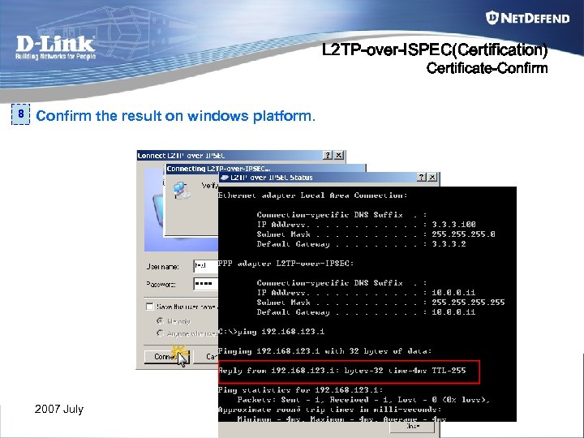Click the '2007 July' text
Viewport: 584px width, 438px height.
pyautogui.click(x=59, y=410)
